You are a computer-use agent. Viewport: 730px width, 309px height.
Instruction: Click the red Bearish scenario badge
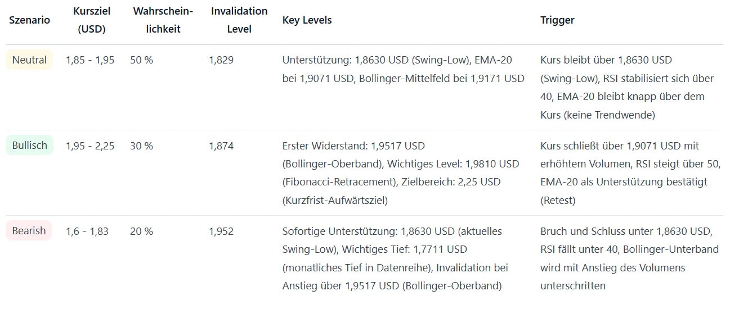[x=29, y=231]
